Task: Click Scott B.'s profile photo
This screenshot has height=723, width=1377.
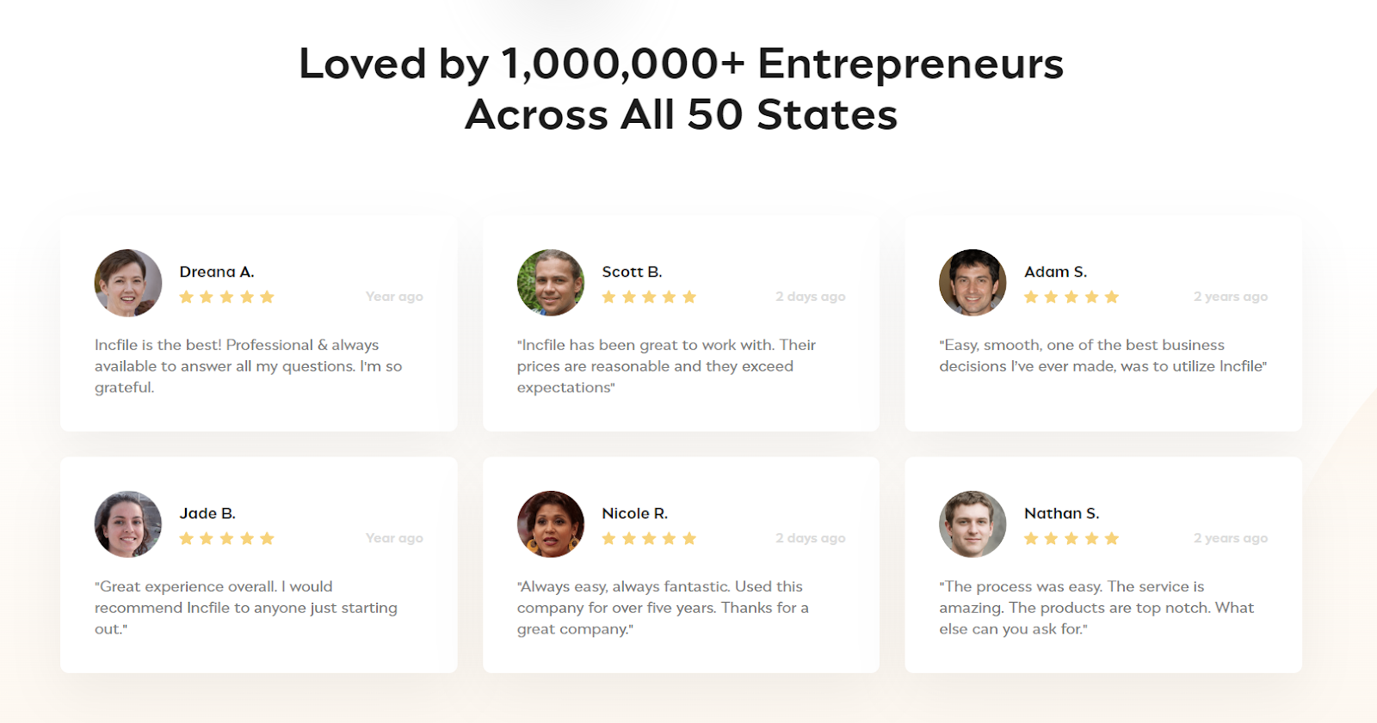Action: pyautogui.click(x=551, y=283)
